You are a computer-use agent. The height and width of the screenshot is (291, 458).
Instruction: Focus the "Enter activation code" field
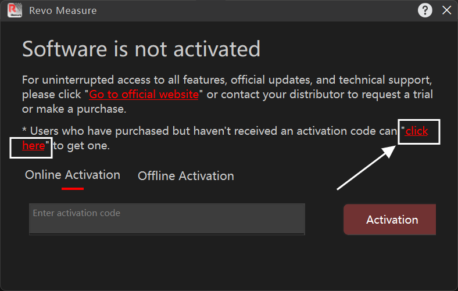click(167, 218)
